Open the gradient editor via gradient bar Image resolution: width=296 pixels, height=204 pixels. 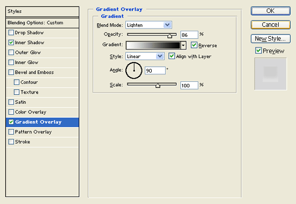153,45
